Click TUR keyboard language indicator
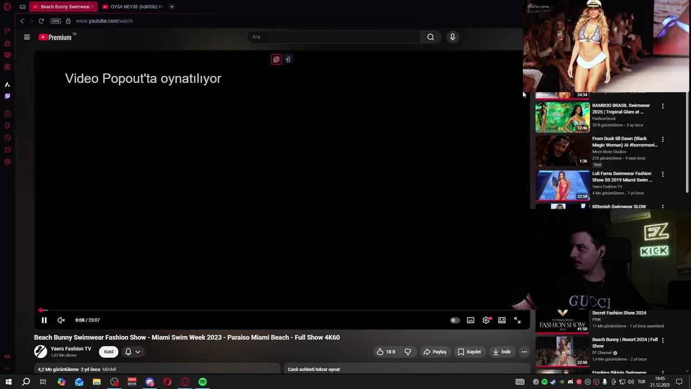Screen dimensions: 691x389 coord(642,382)
